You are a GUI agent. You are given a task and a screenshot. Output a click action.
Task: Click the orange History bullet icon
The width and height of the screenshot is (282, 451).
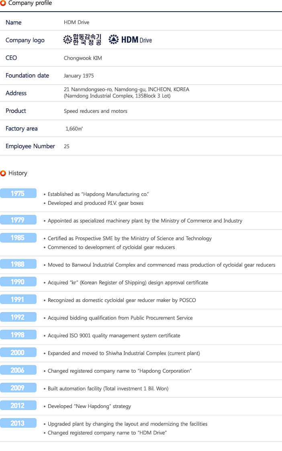3,173
